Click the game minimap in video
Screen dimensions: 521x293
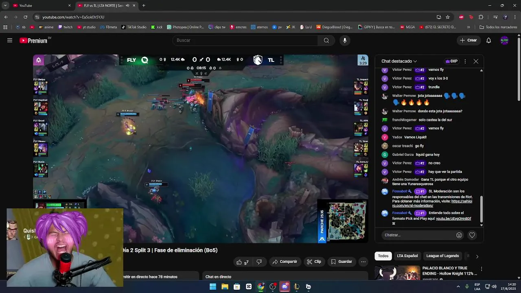pyautogui.click(x=347, y=221)
